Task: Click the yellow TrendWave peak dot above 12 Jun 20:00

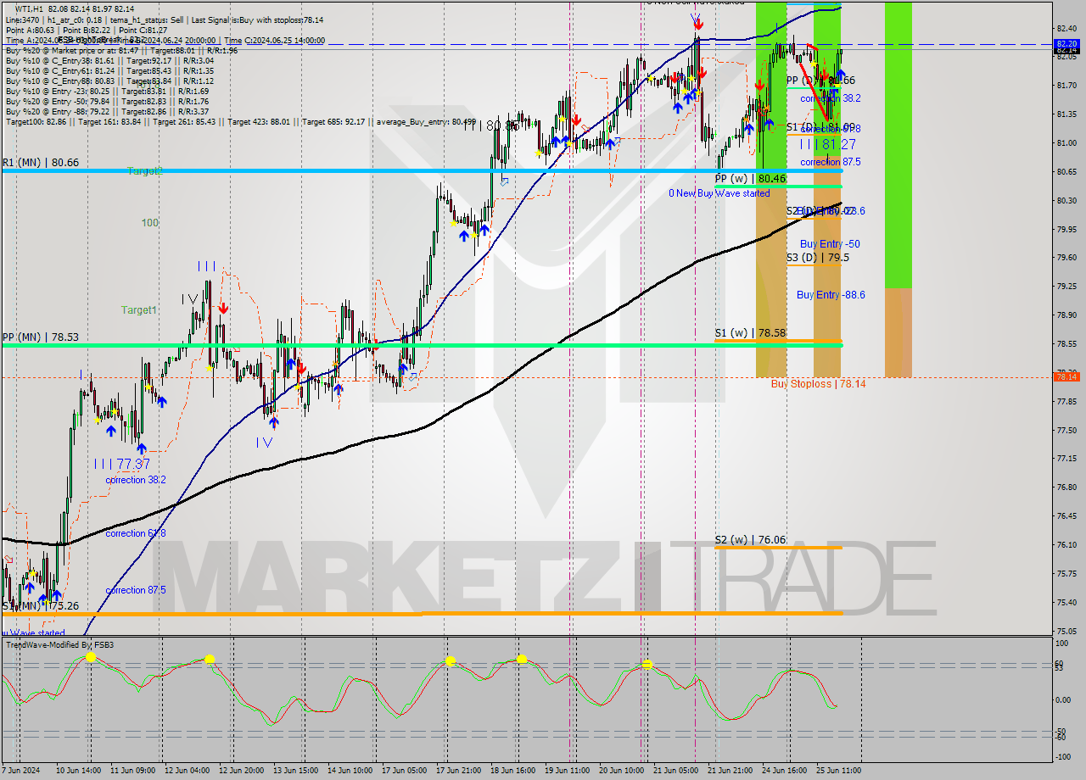Action: [210, 659]
